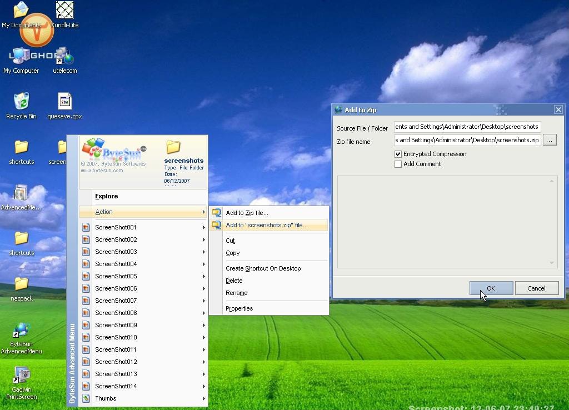The width and height of the screenshot is (569, 410).
Task: Click the Thumbs file icon in menu
Action: point(86,398)
